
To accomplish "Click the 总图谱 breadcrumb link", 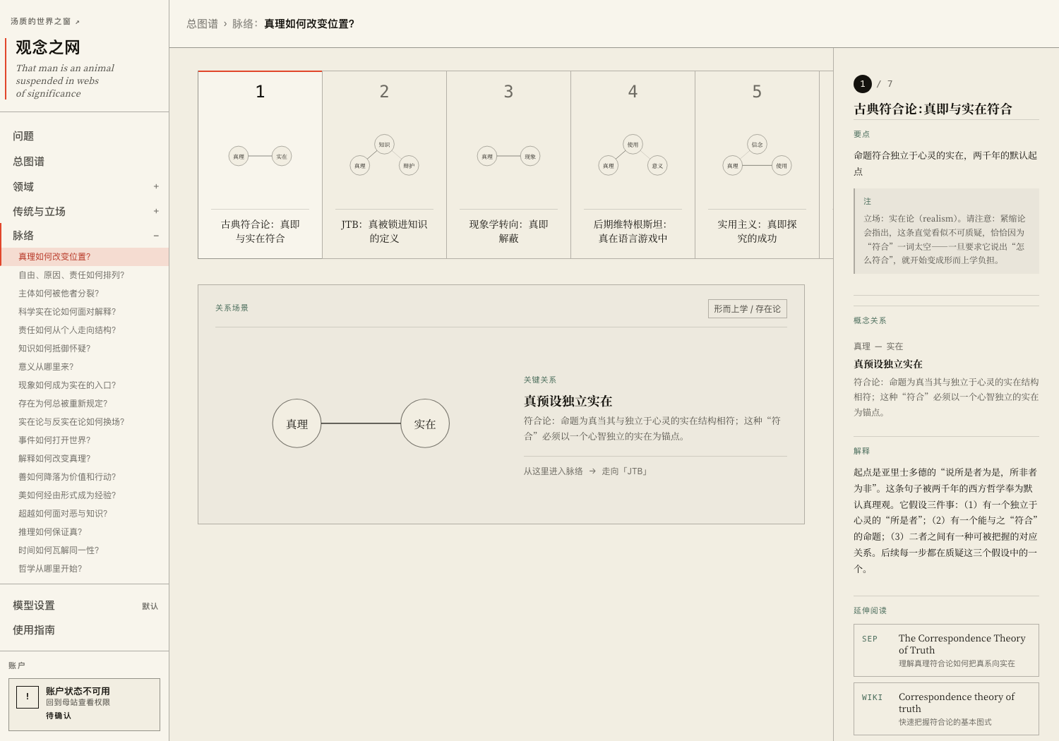I will (x=202, y=24).
